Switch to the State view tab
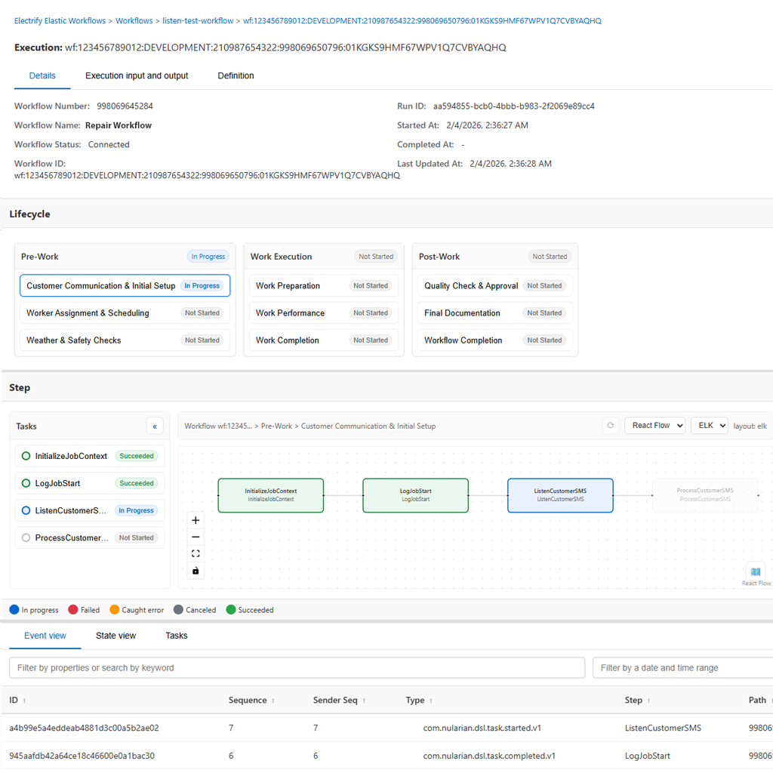Image resolution: width=773 pixels, height=773 pixels. pos(115,636)
